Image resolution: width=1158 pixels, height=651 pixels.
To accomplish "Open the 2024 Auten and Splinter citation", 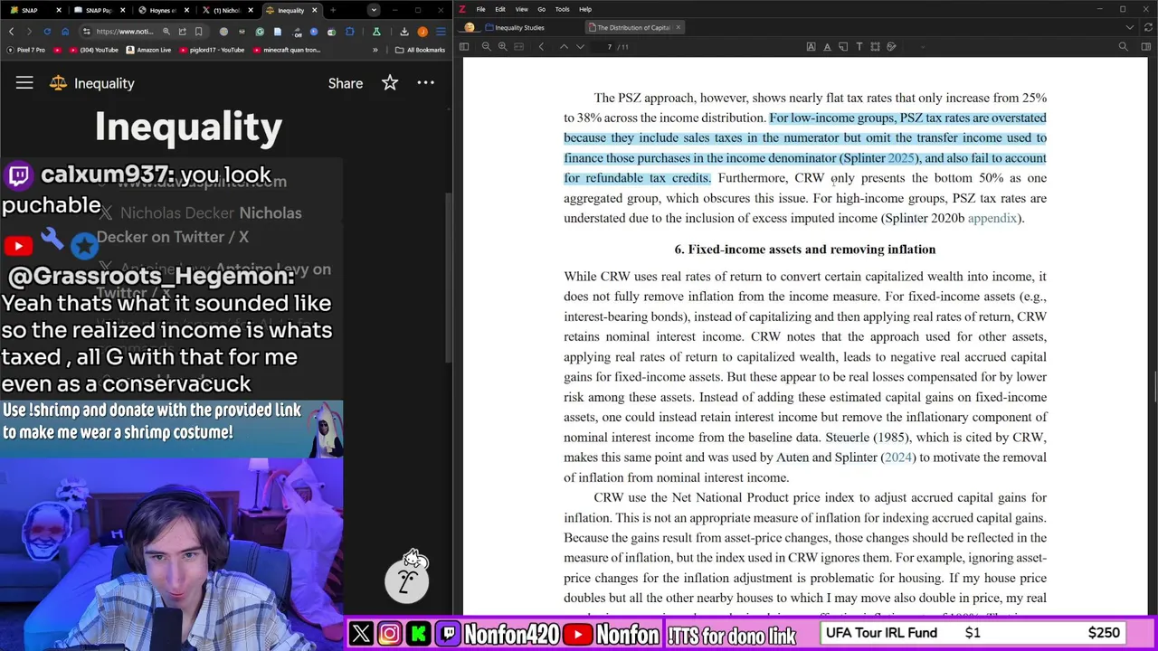I will pos(897,458).
